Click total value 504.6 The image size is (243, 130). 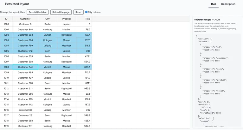84,126
